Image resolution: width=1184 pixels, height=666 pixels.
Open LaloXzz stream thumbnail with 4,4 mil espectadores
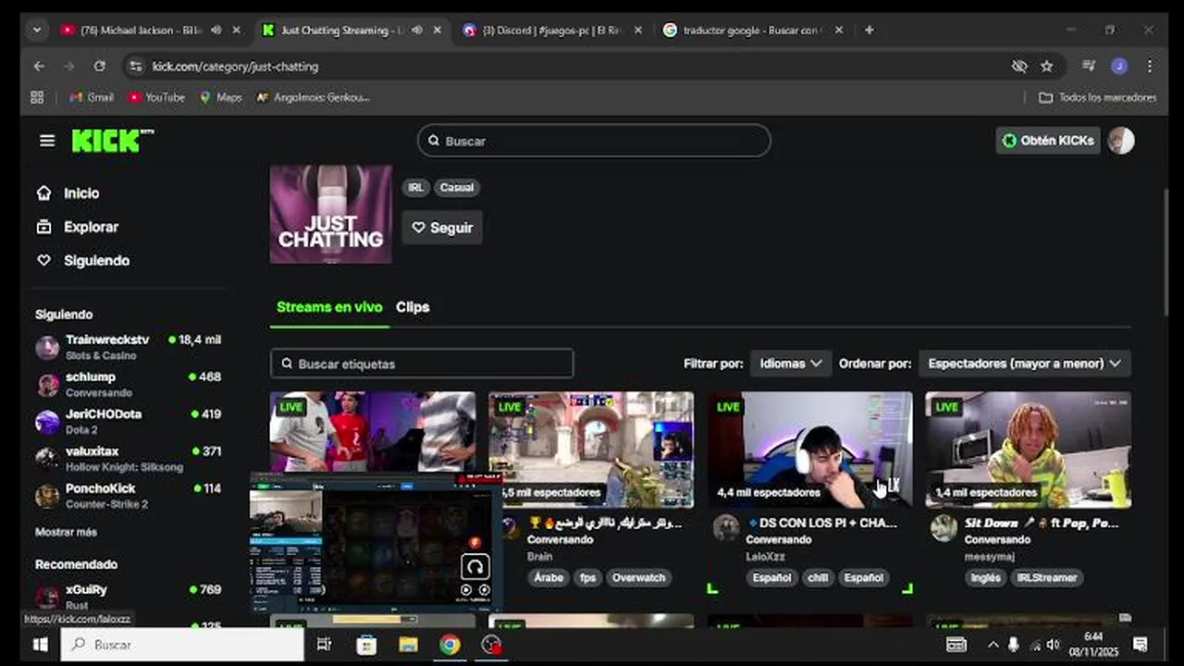(810, 450)
